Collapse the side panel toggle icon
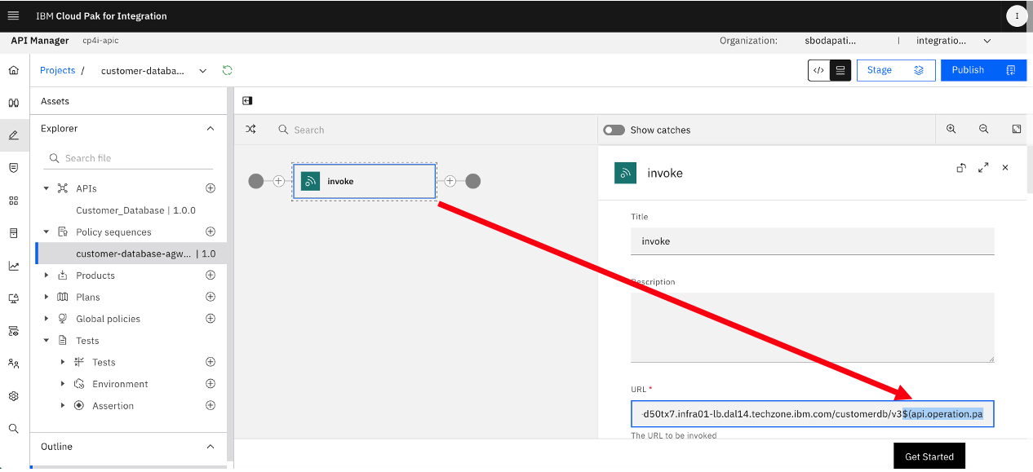 pos(247,101)
